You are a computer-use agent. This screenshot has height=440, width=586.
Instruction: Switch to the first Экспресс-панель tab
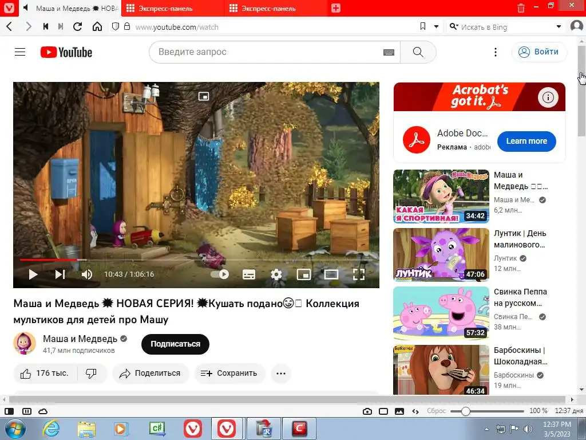coord(173,8)
